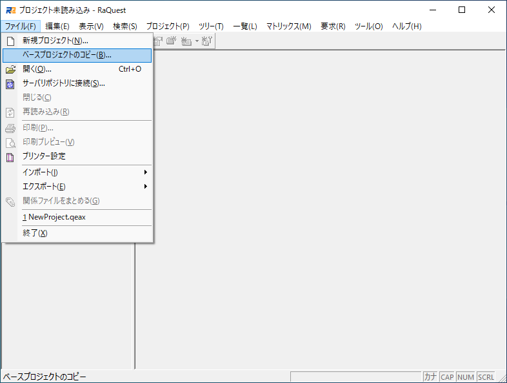Click the partially hidden toolbar document icon
507x383 pixels.
coord(158,41)
